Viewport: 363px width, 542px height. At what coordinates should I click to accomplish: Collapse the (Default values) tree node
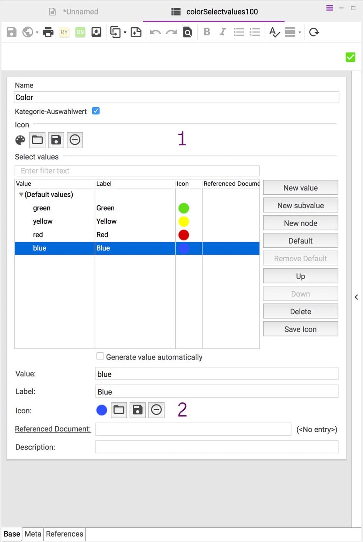[x=21, y=194]
